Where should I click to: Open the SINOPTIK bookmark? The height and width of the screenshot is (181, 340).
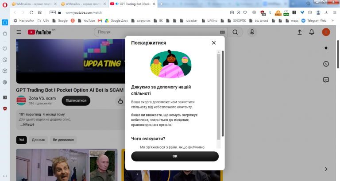tap(237, 21)
